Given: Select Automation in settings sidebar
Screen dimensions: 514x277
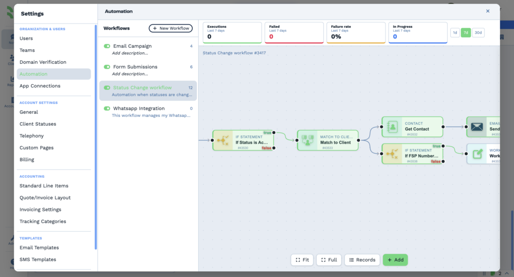Looking at the screenshot, I should (x=54, y=74).
